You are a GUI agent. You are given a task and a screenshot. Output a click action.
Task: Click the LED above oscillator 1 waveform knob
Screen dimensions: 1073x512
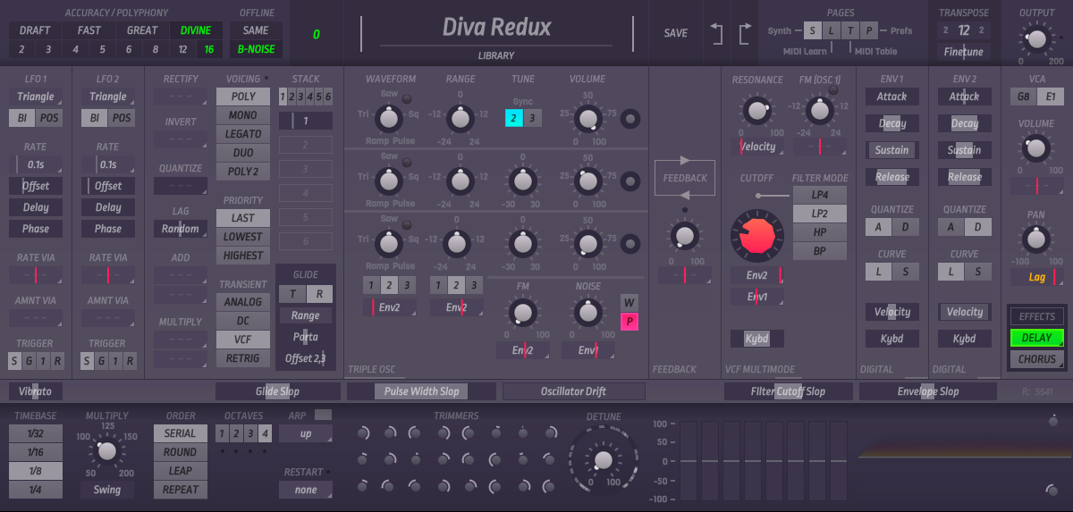(407, 98)
